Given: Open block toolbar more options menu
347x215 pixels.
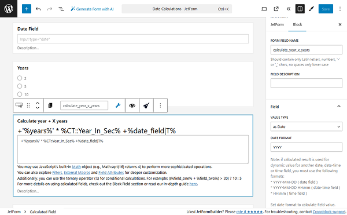Looking at the screenshot, I should click(160, 105).
